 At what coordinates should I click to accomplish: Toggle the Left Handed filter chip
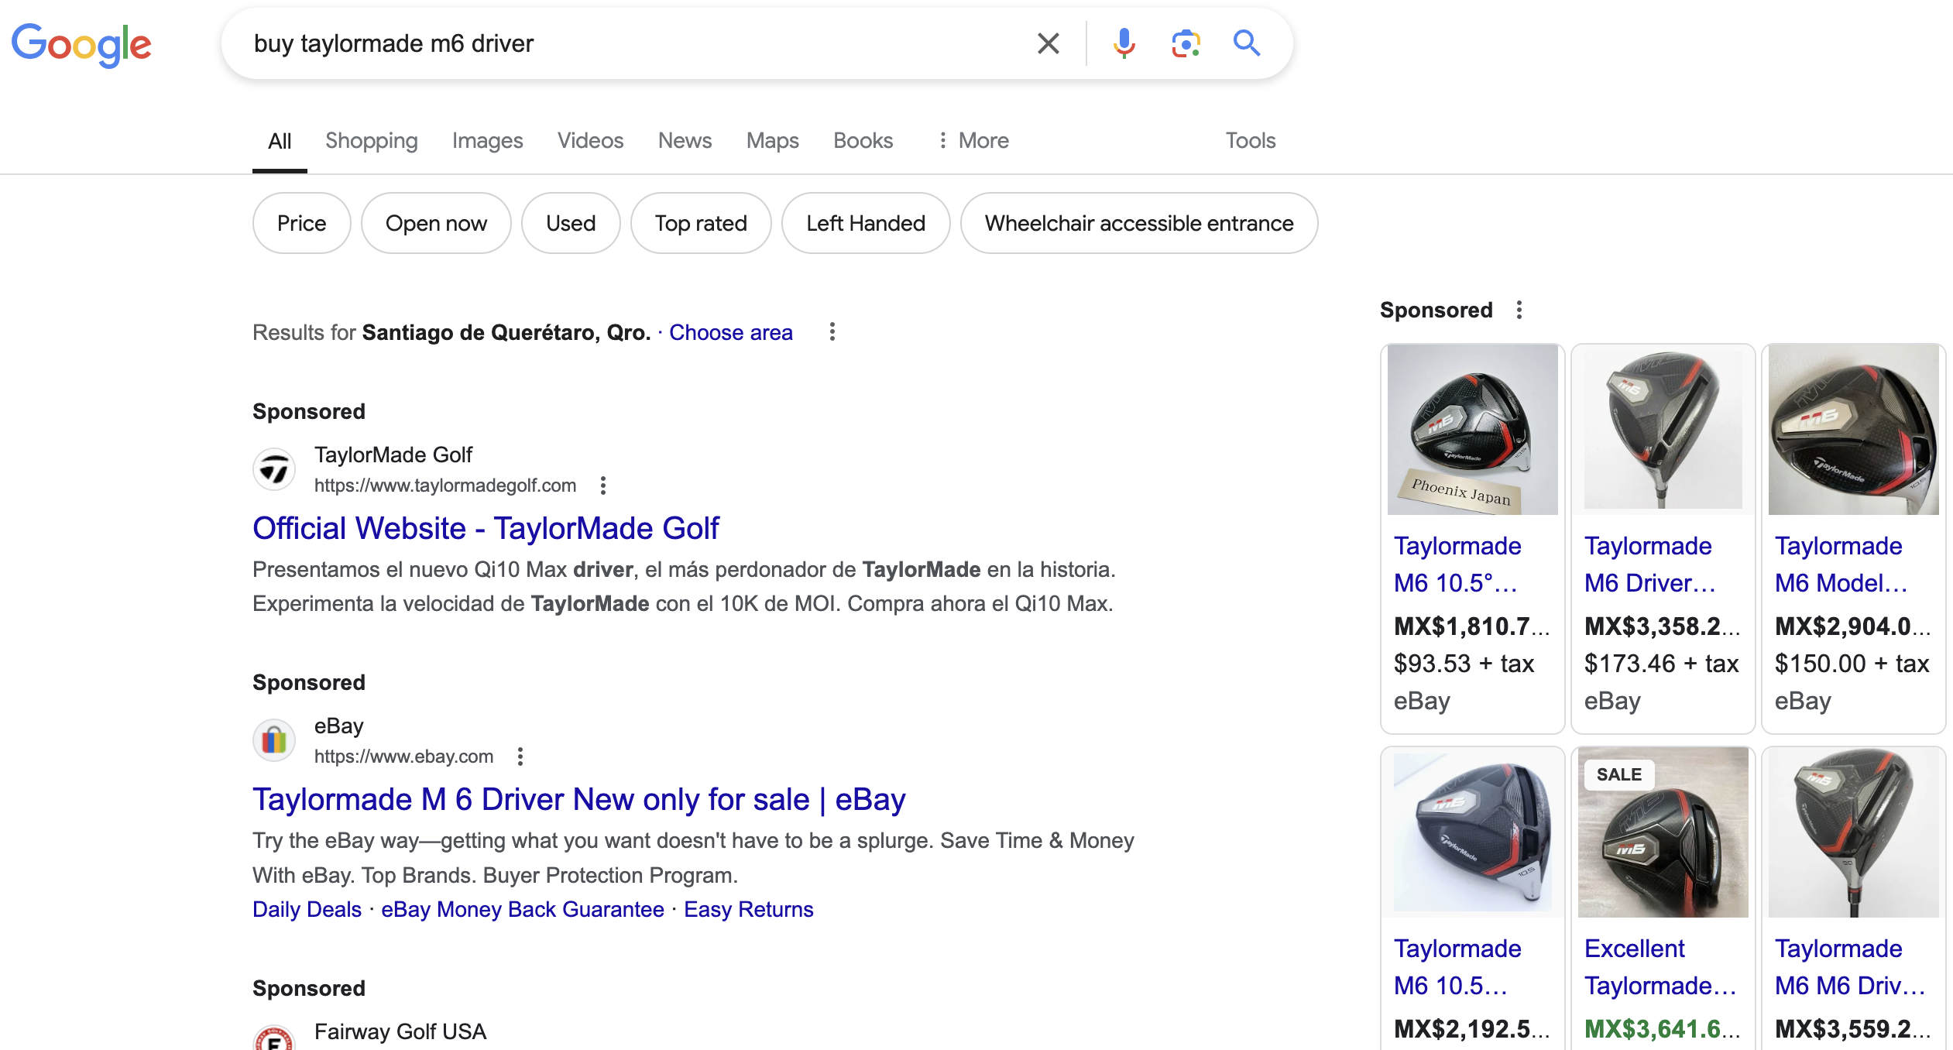click(x=865, y=223)
